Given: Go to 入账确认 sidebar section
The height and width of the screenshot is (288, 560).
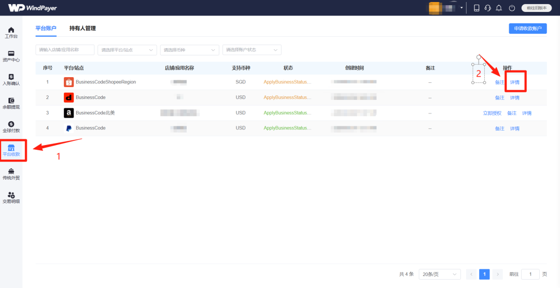Looking at the screenshot, I should (11, 80).
